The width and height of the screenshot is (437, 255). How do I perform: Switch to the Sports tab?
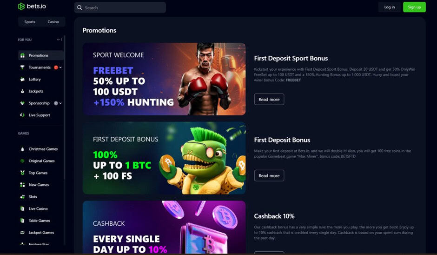pyautogui.click(x=30, y=22)
